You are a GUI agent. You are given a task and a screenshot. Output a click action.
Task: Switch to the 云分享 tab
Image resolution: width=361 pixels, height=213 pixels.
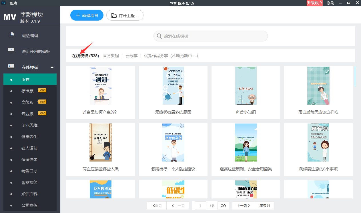[x=131, y=56]
